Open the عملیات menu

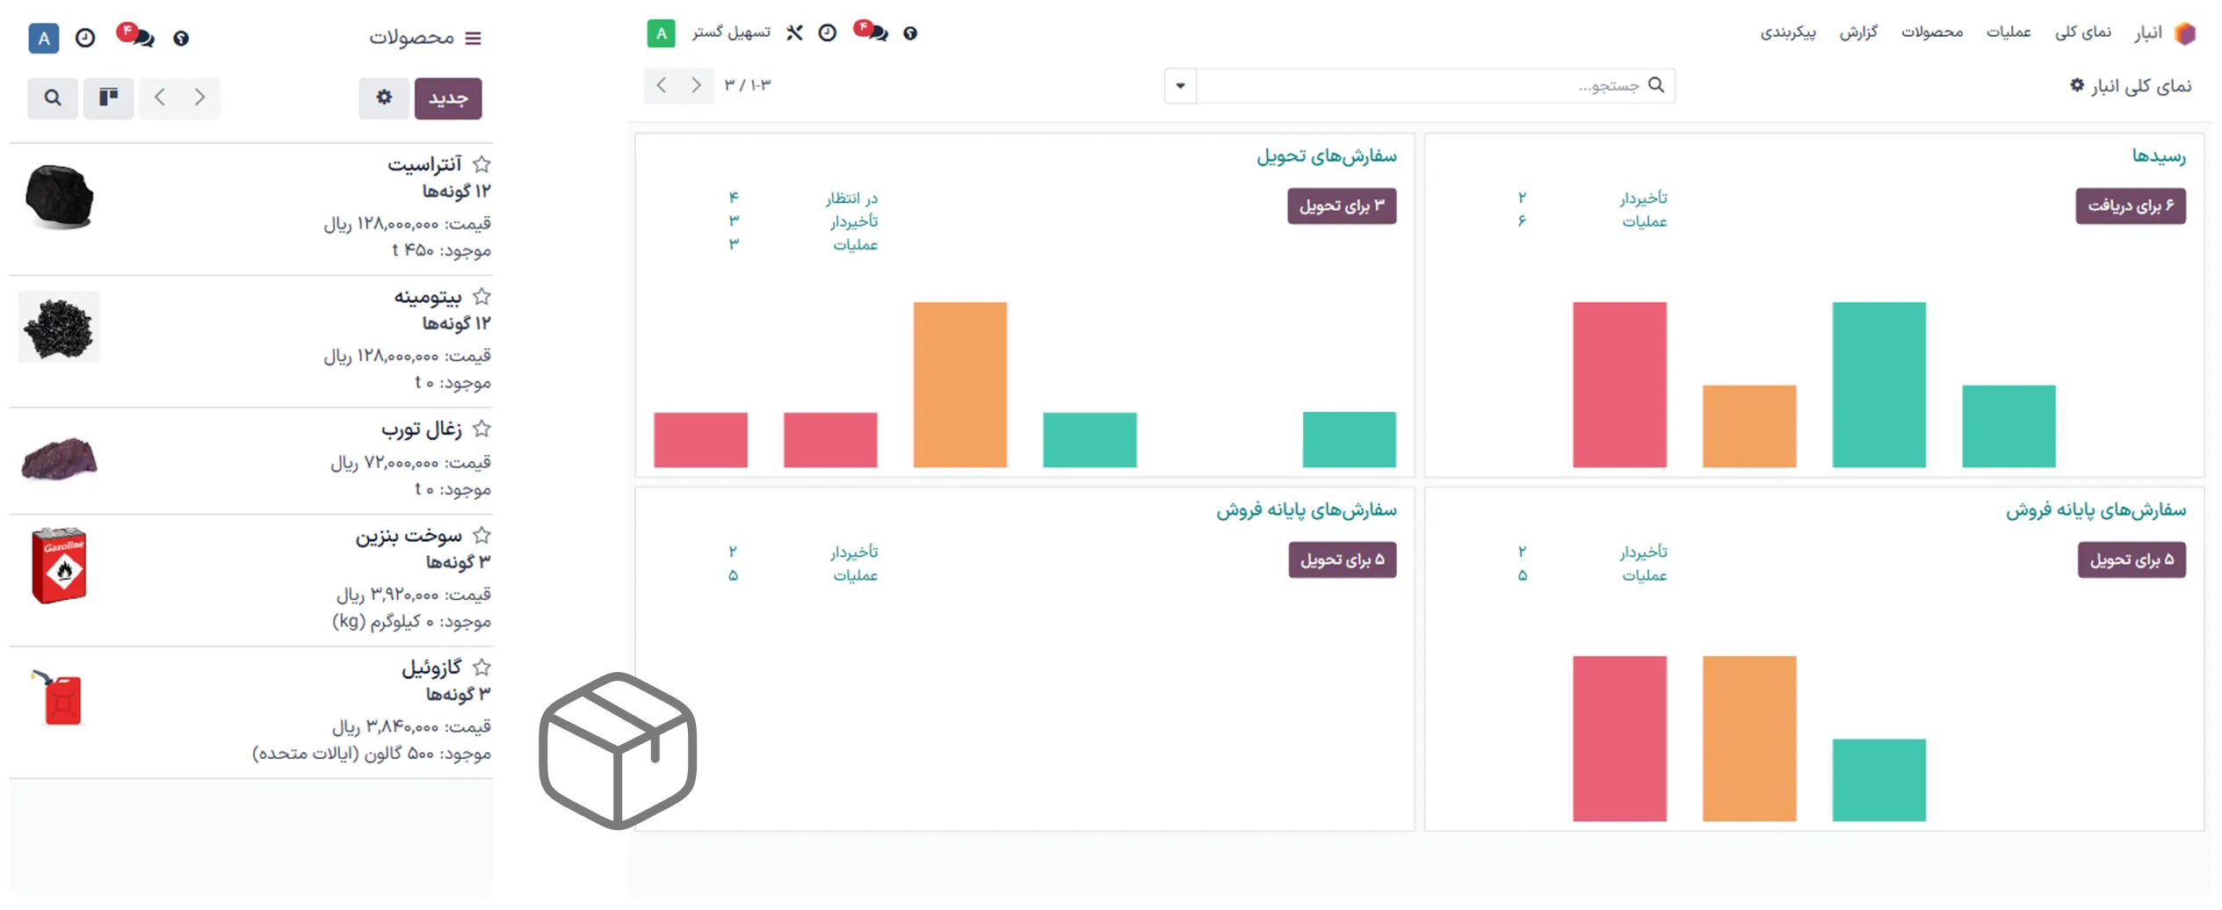[2008, 32]
